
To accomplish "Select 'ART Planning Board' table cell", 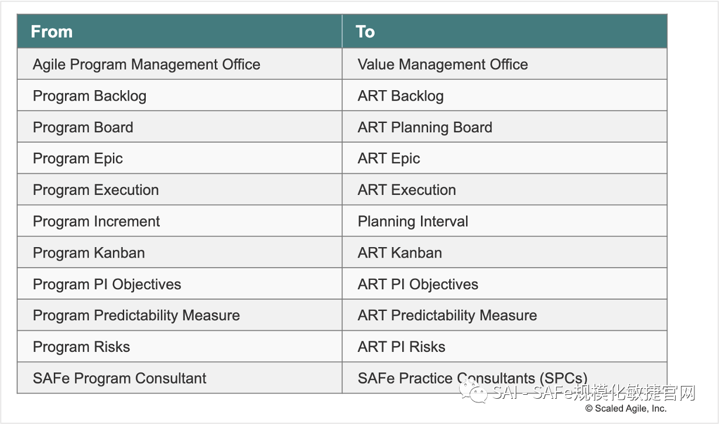I will pos(424,128).
